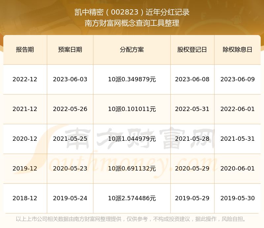
Task: Click the title 凯中精密（002823）近年分红记录
Action: click(132, 12)
